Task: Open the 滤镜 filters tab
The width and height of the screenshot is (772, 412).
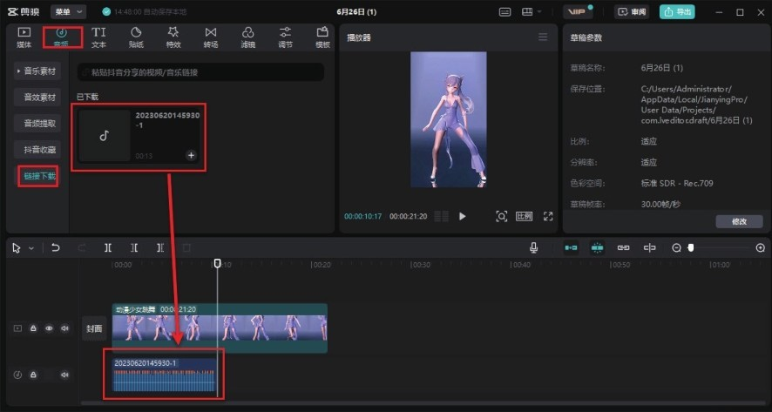Action: (247, 37)
